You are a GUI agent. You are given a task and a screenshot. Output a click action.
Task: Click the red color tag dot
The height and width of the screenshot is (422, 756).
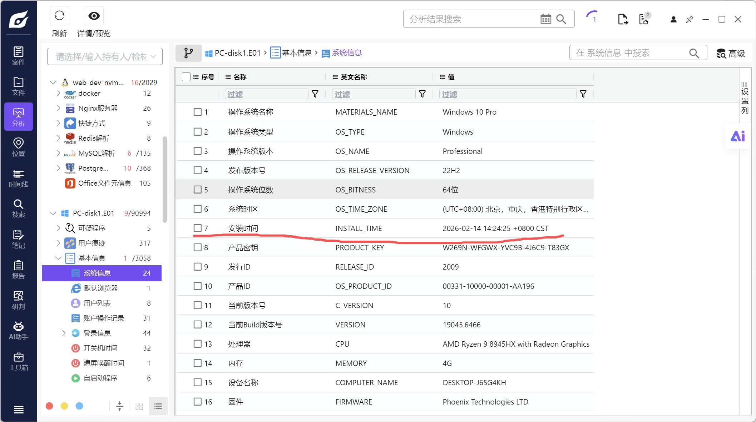coord(49,406)
